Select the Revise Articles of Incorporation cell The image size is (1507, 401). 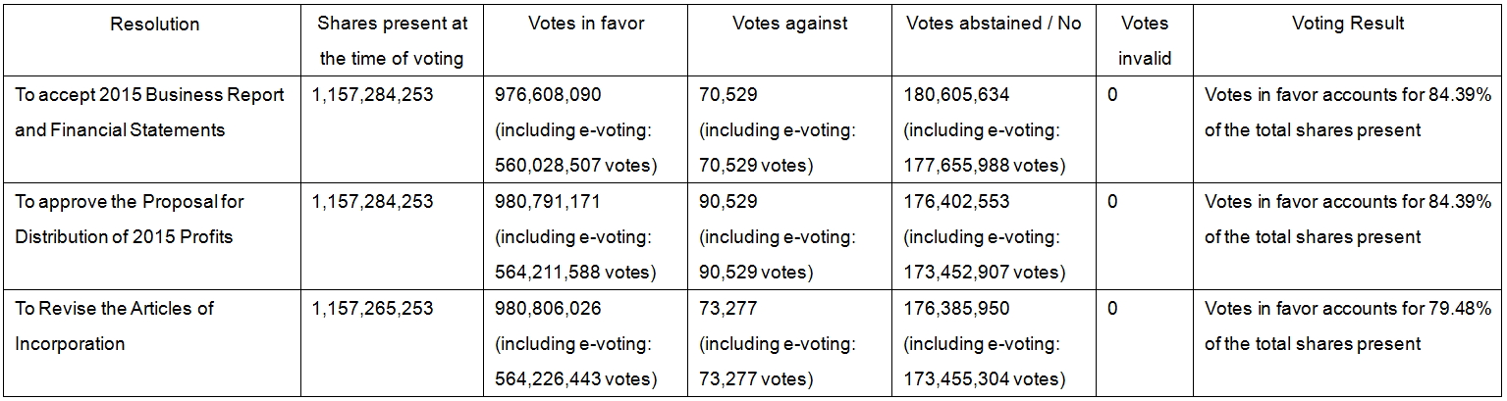114,326
